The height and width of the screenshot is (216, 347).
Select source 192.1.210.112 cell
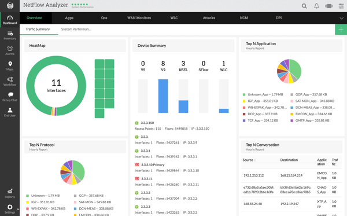point(254,175)
